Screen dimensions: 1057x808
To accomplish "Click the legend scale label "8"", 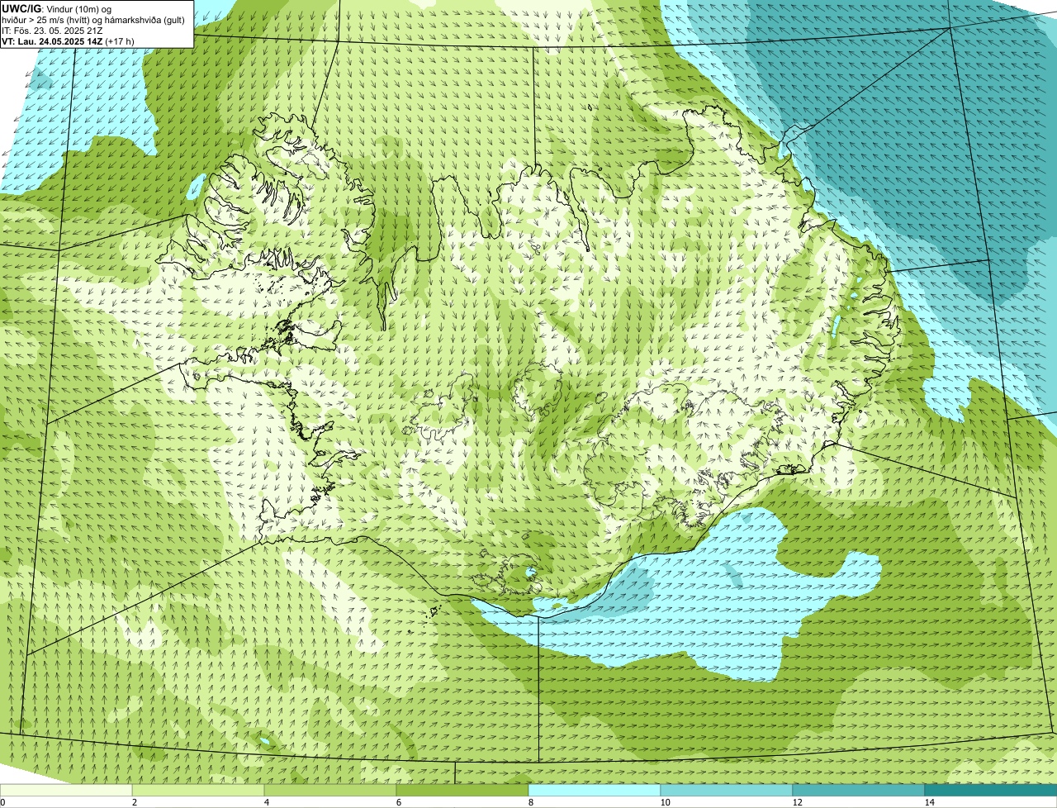I will (x=530, y=802).
